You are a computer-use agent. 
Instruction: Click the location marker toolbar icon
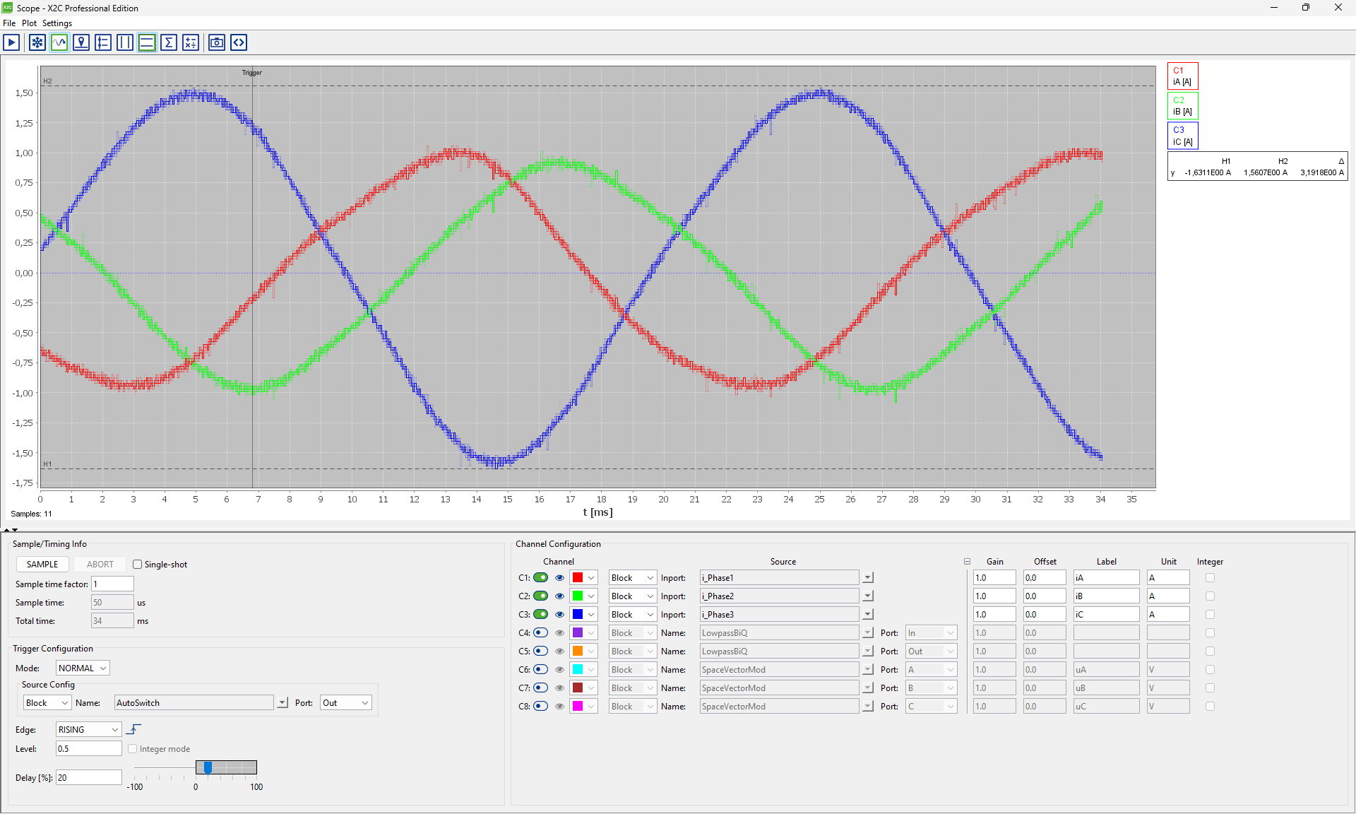pyautogui.click(x=81, y=42)
